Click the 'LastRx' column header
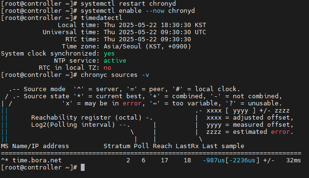 tap(187, 146)
